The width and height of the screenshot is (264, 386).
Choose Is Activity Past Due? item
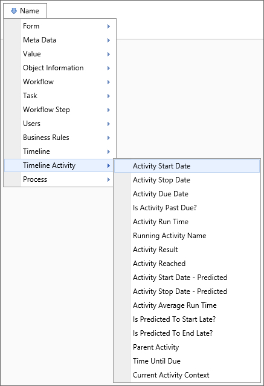tap(187, 208)
